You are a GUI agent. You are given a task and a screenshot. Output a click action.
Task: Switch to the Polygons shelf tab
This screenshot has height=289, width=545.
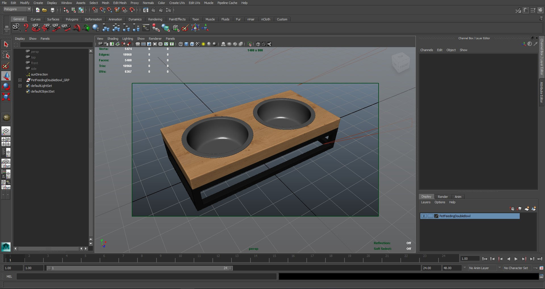coord(72,19)
